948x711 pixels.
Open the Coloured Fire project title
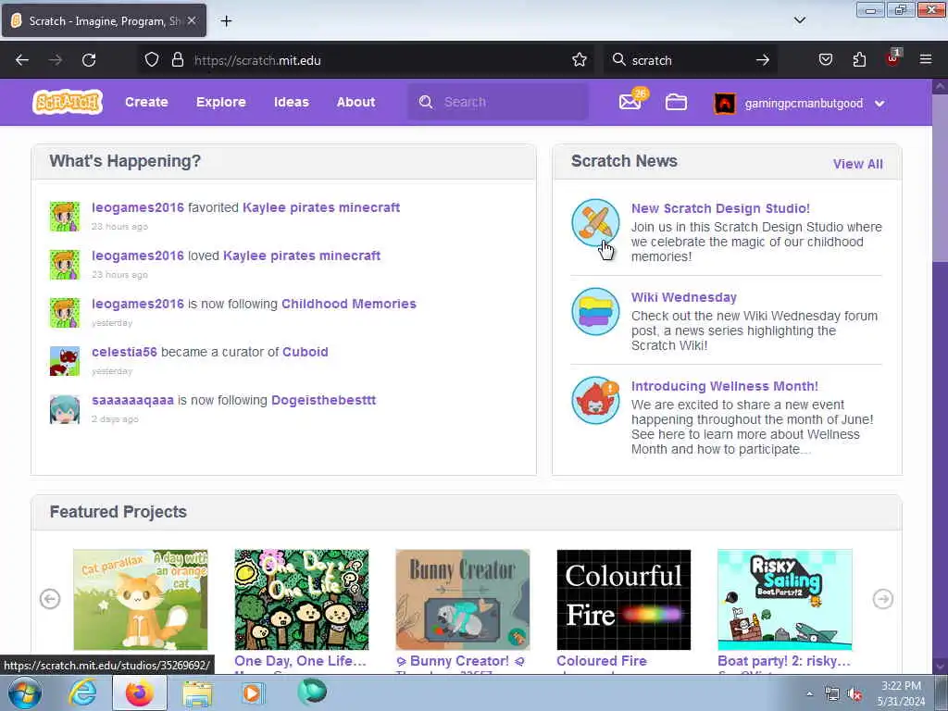(x=602, y=661)
